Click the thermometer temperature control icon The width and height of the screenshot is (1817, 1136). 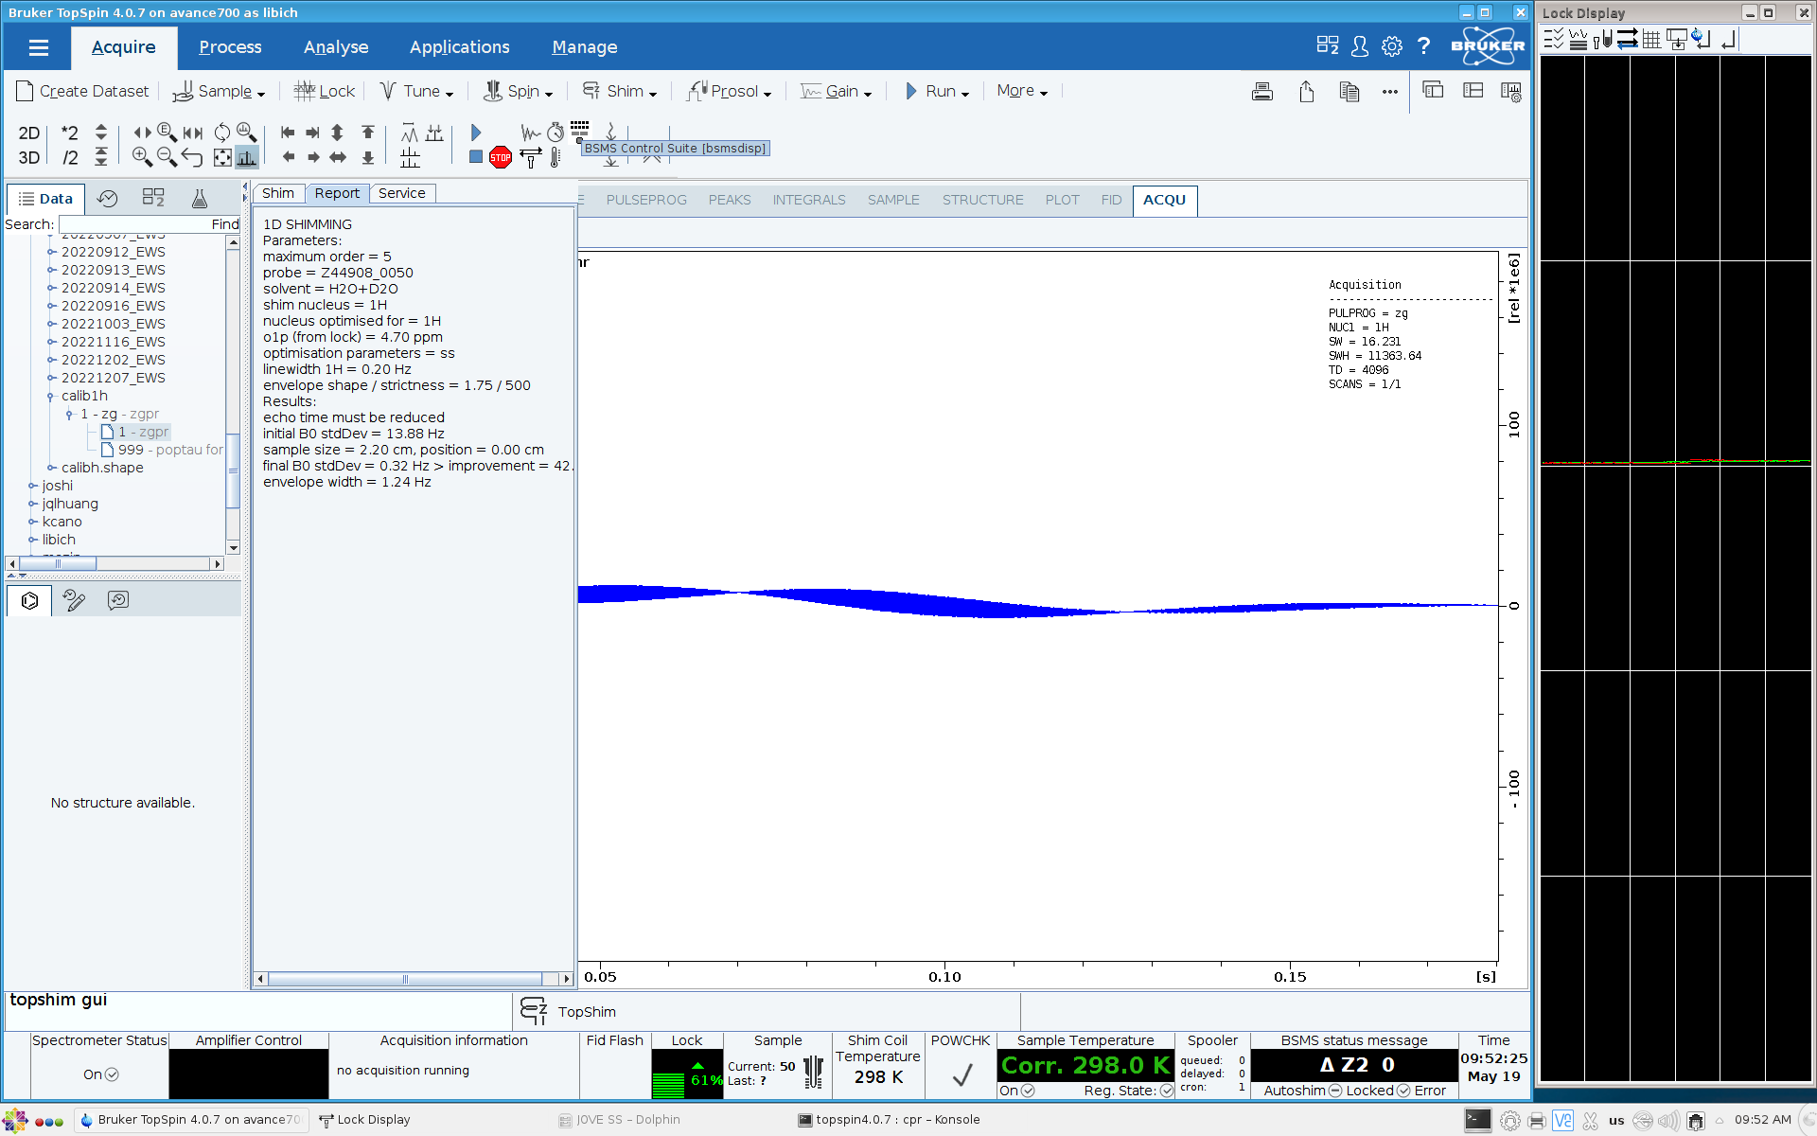[556, 158]
